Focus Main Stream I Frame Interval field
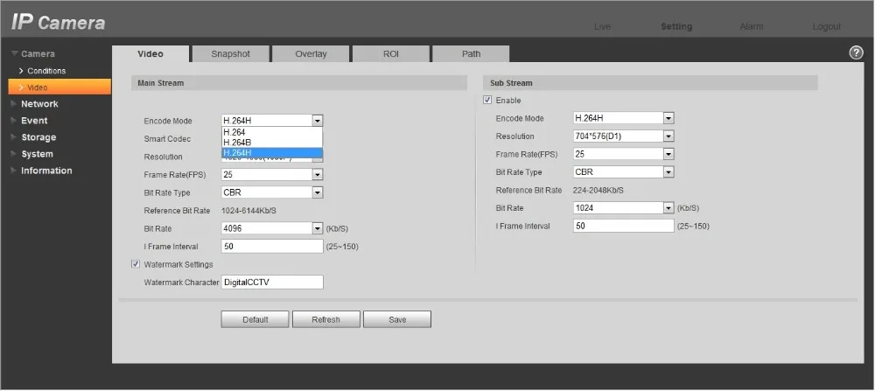Image resolution: width=875 pixels, height=391 pixels. pos(272,246)
